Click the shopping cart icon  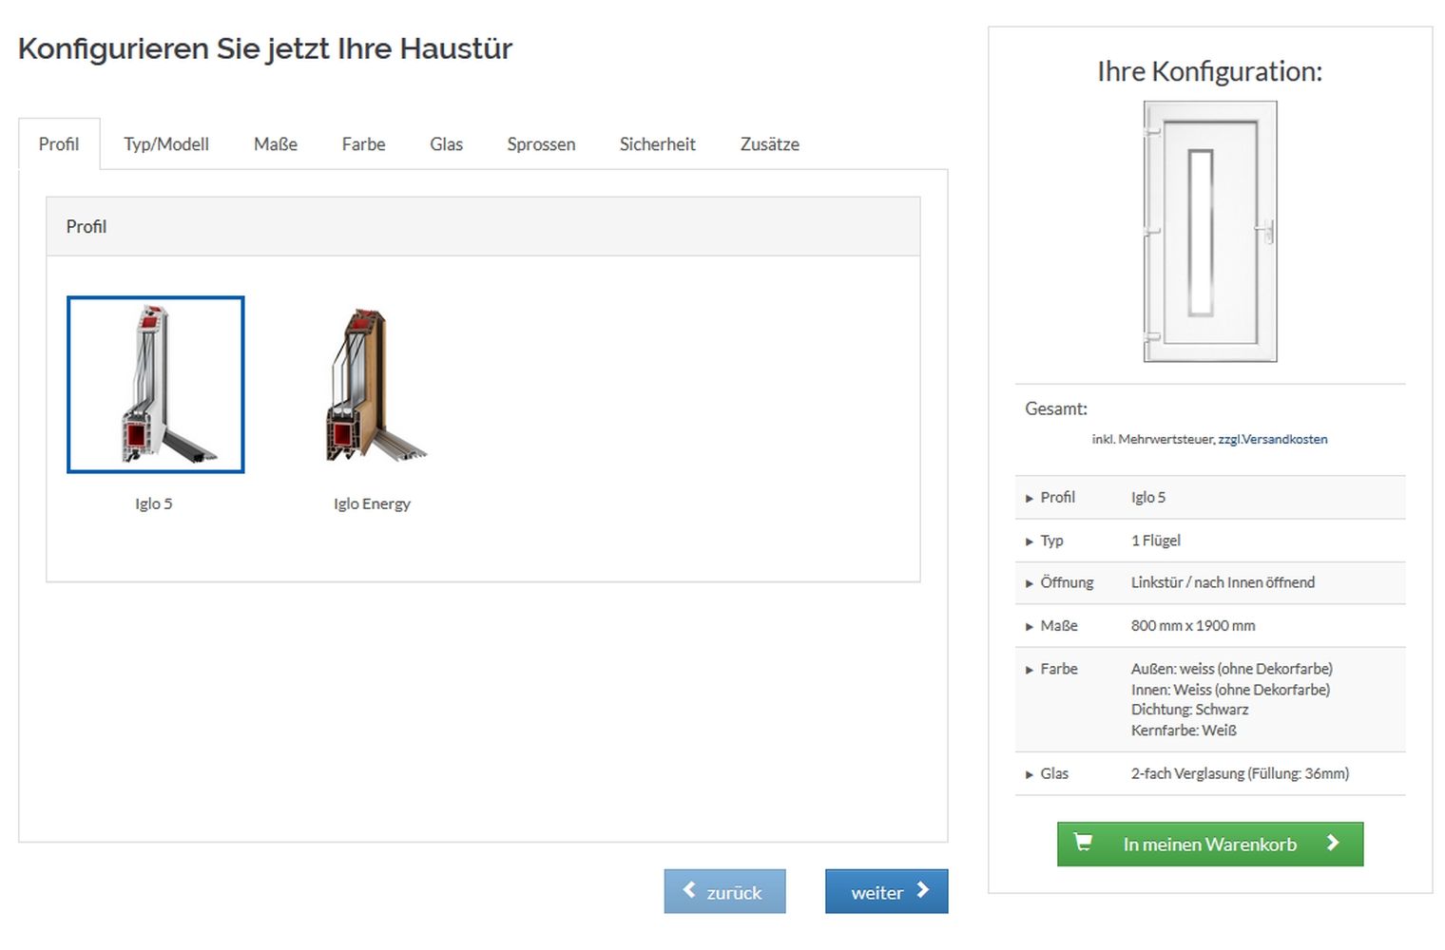coord(1083,843)
